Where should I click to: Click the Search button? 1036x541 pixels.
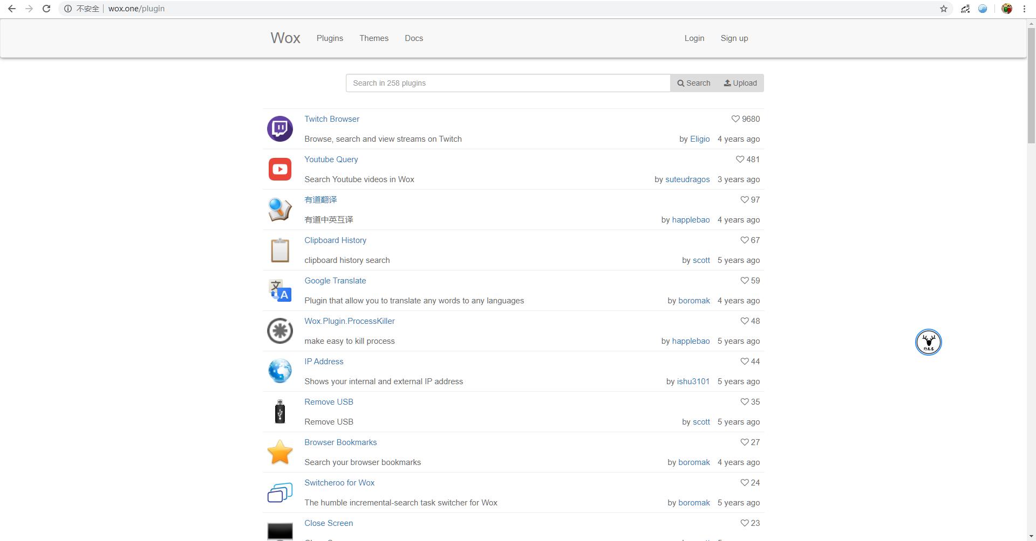694,83
